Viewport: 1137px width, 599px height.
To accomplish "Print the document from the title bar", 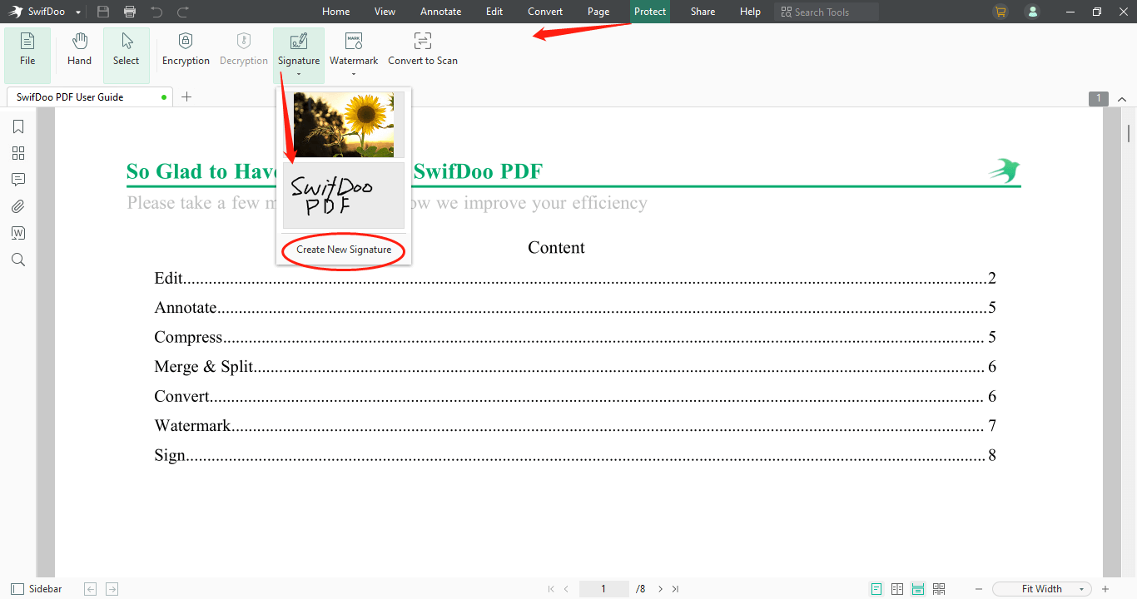I will coord(130,12).
